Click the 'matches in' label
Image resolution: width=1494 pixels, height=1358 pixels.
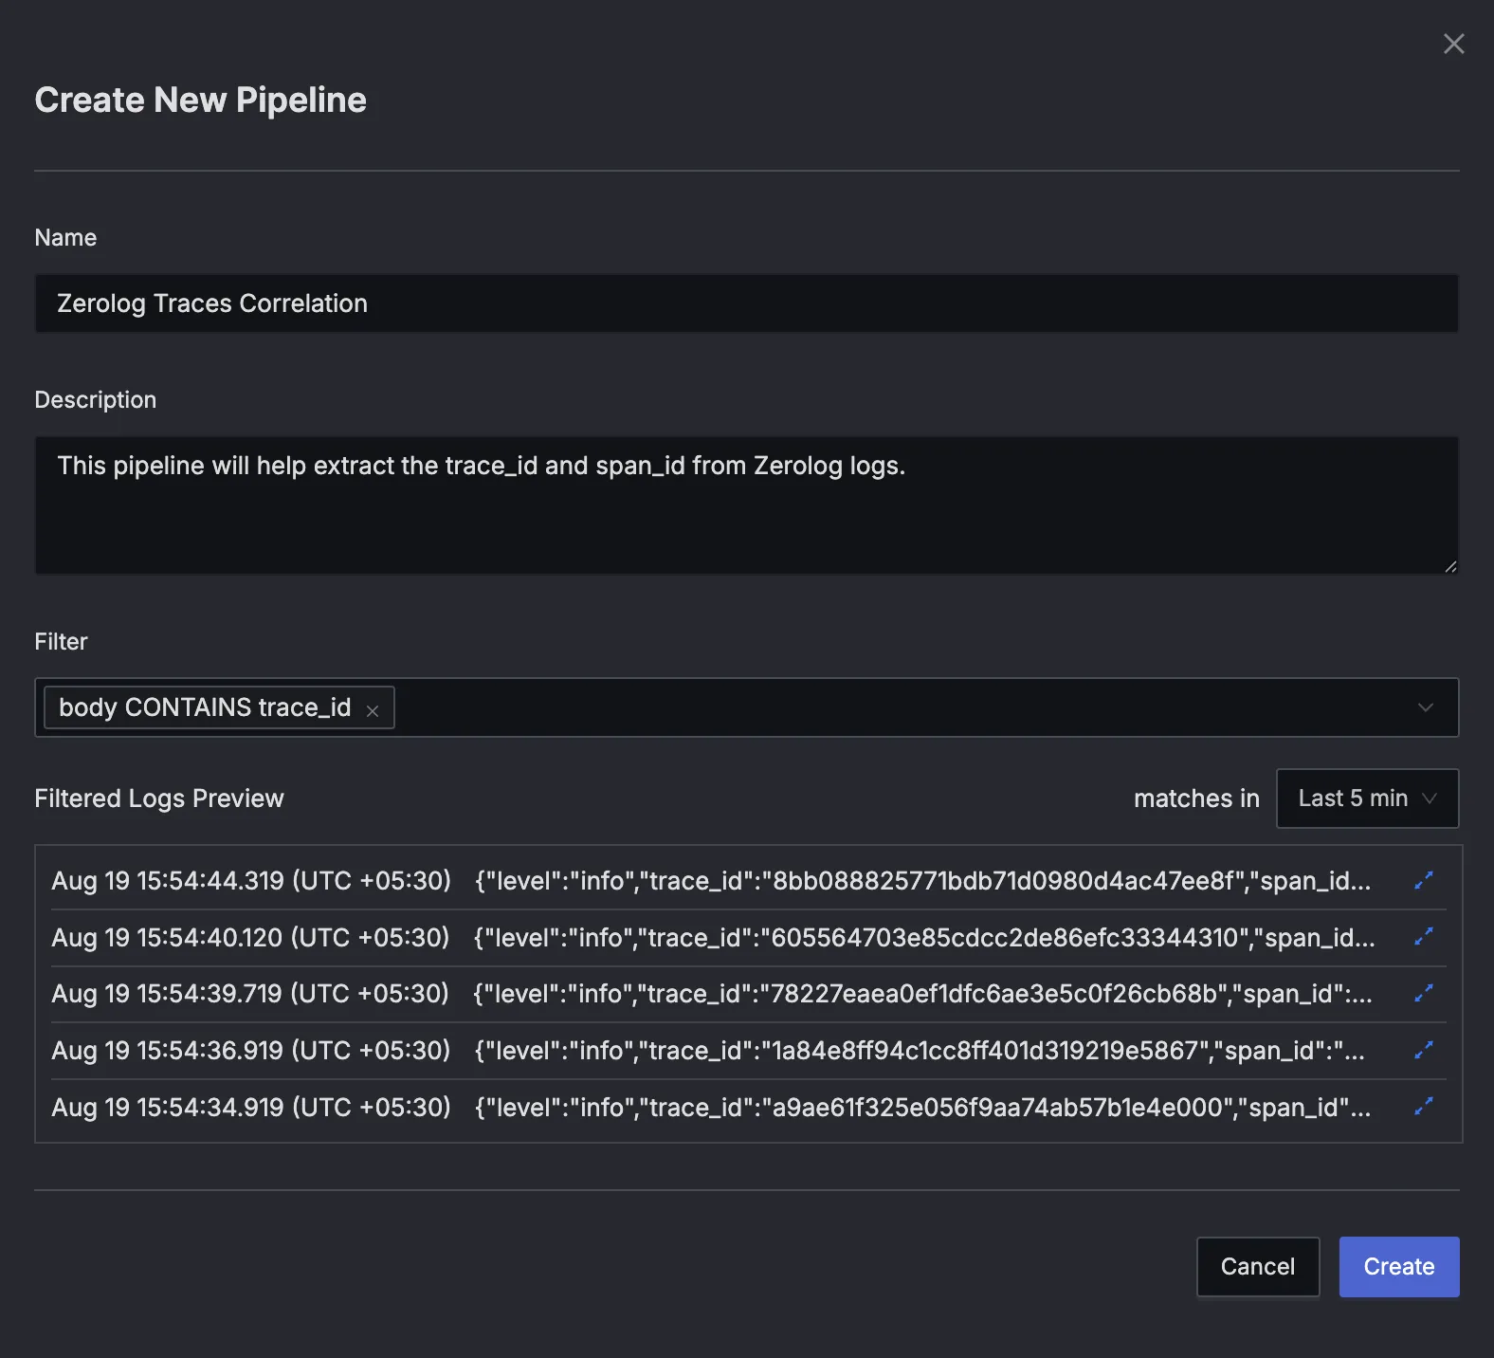pos(1196,798)
